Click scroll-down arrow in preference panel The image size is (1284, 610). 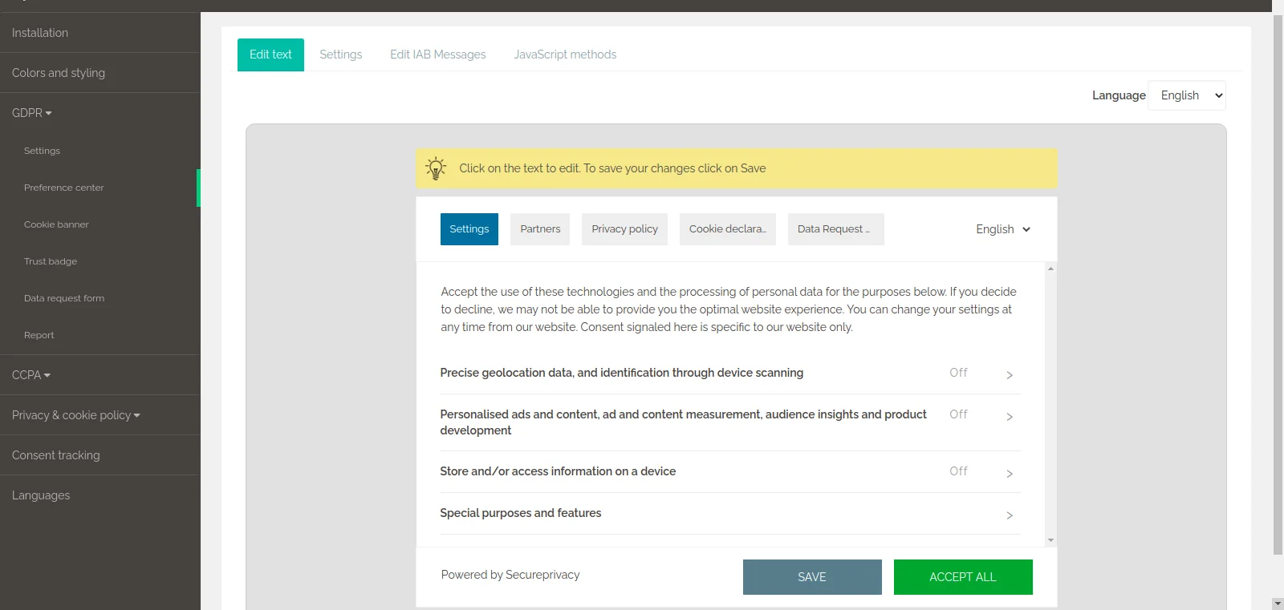click(1050, 540)
